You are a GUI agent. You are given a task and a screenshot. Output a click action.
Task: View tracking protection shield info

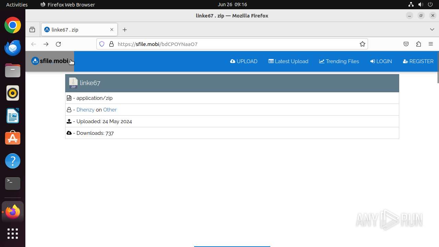coord(102,44)
